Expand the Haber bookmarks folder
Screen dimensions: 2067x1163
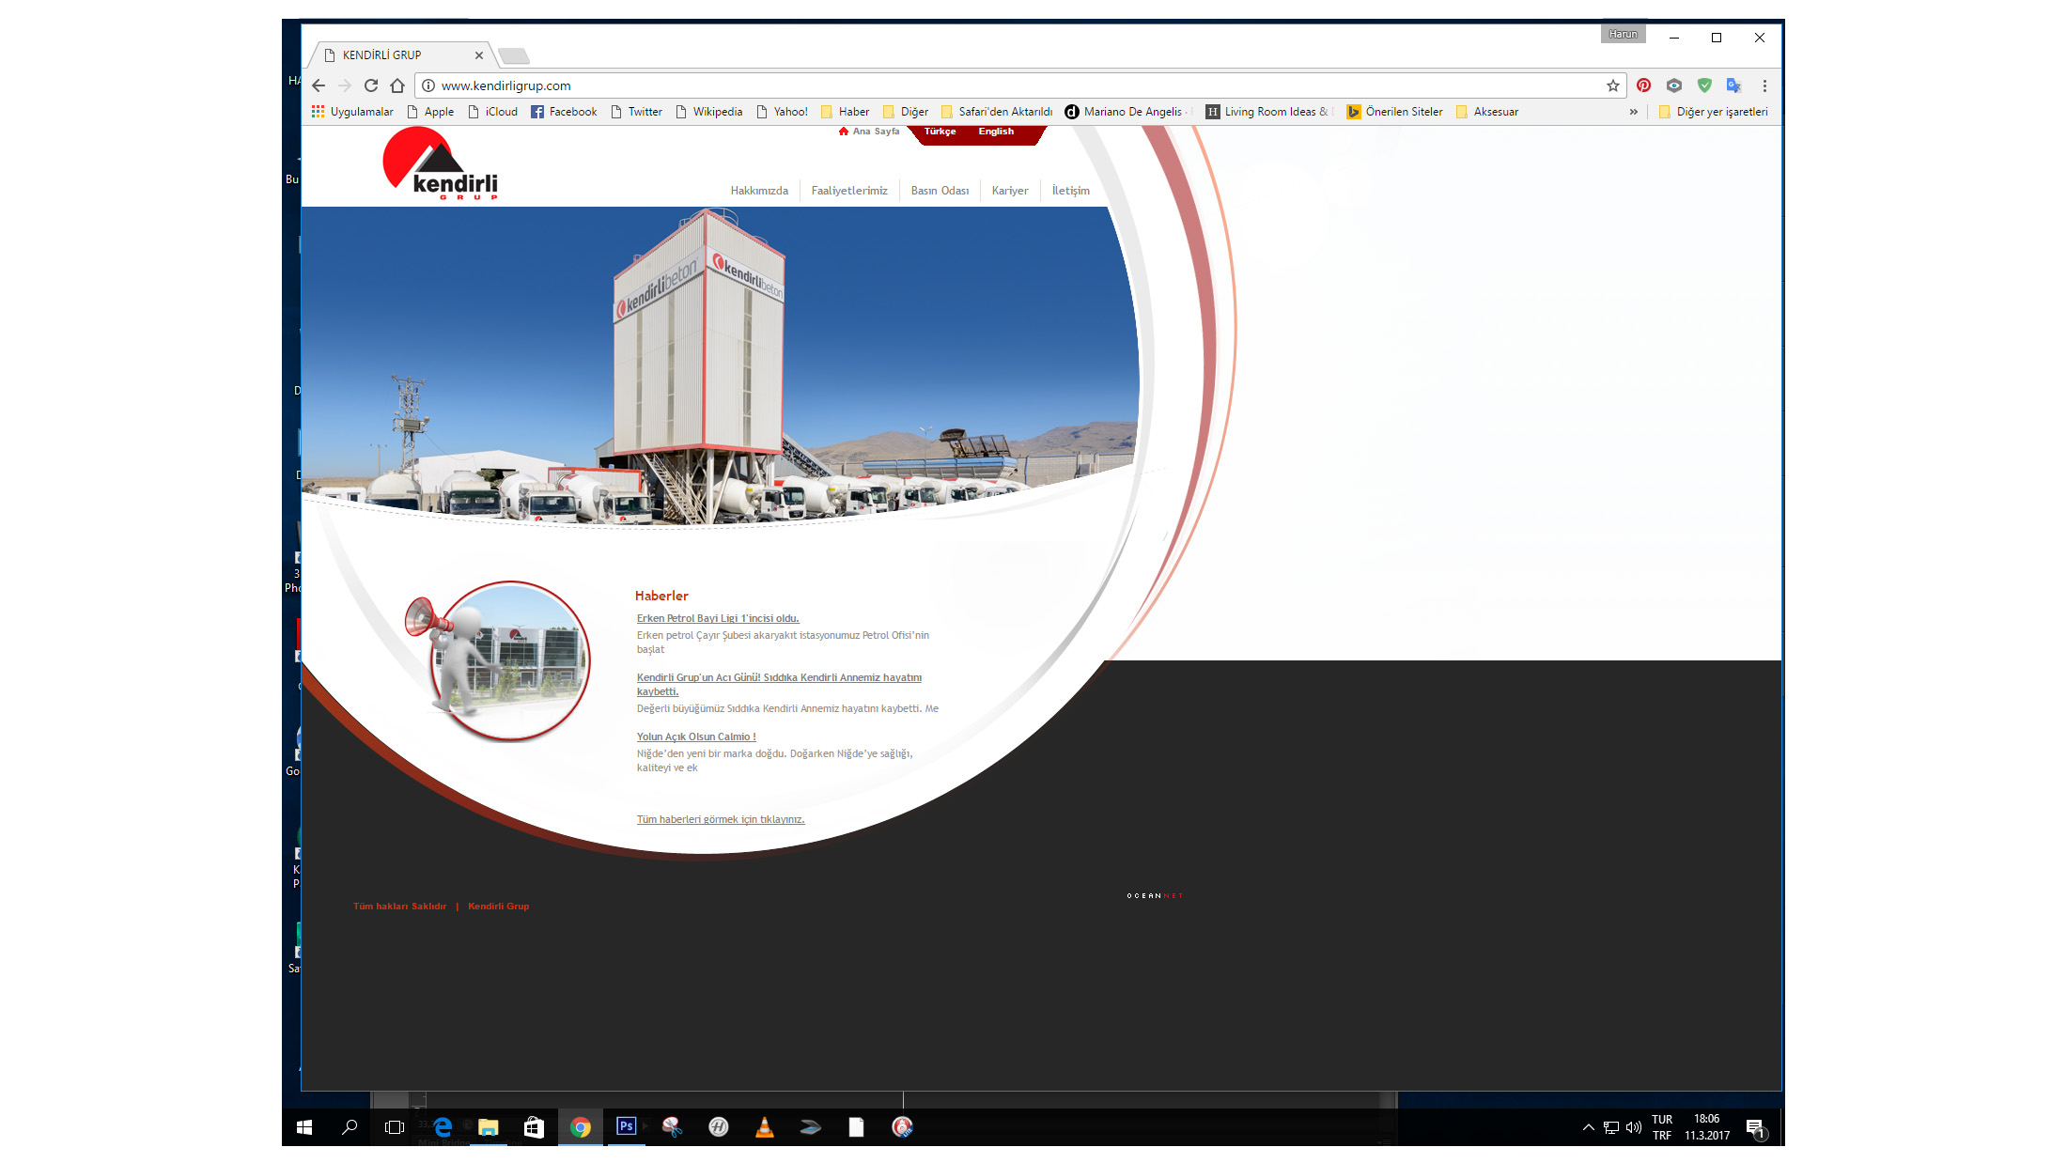point(845,112)
